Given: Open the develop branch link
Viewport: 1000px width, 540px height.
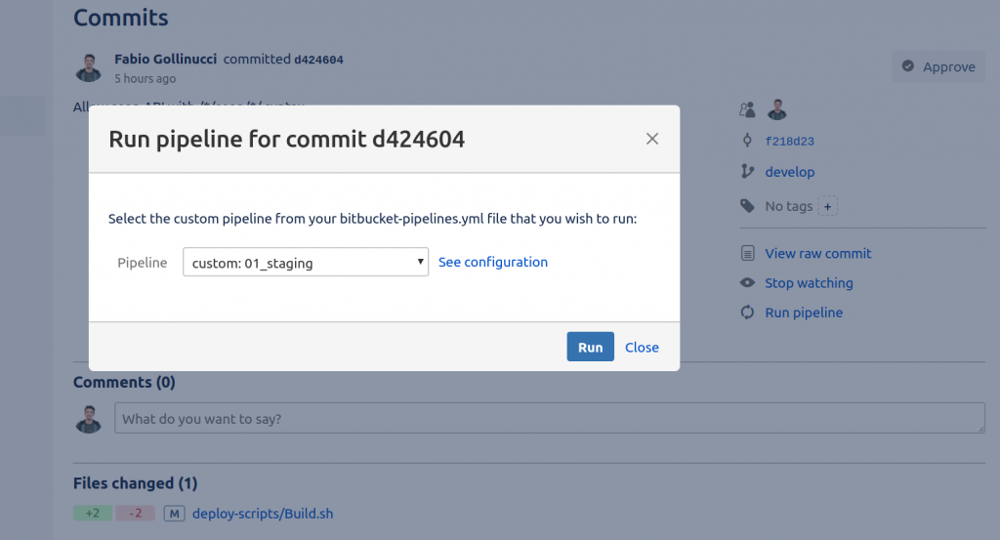Looking at the screenshot, I should coord(789,172).
